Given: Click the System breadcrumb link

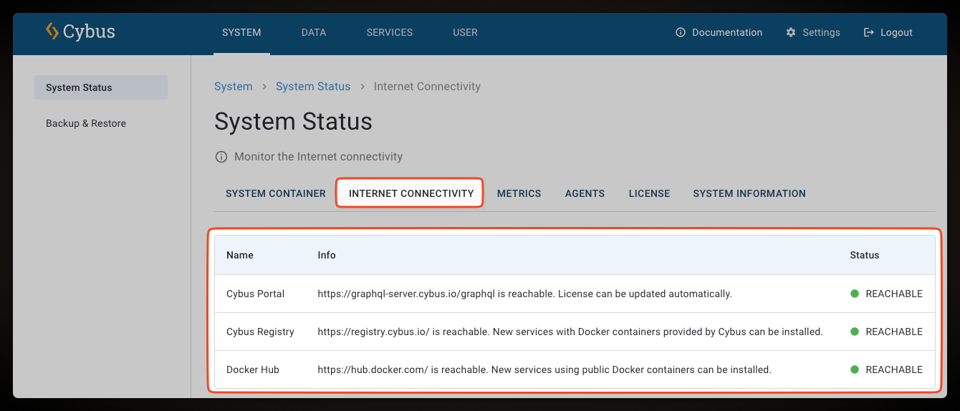Looking at the screenshot, I should [x=233, y=87].
